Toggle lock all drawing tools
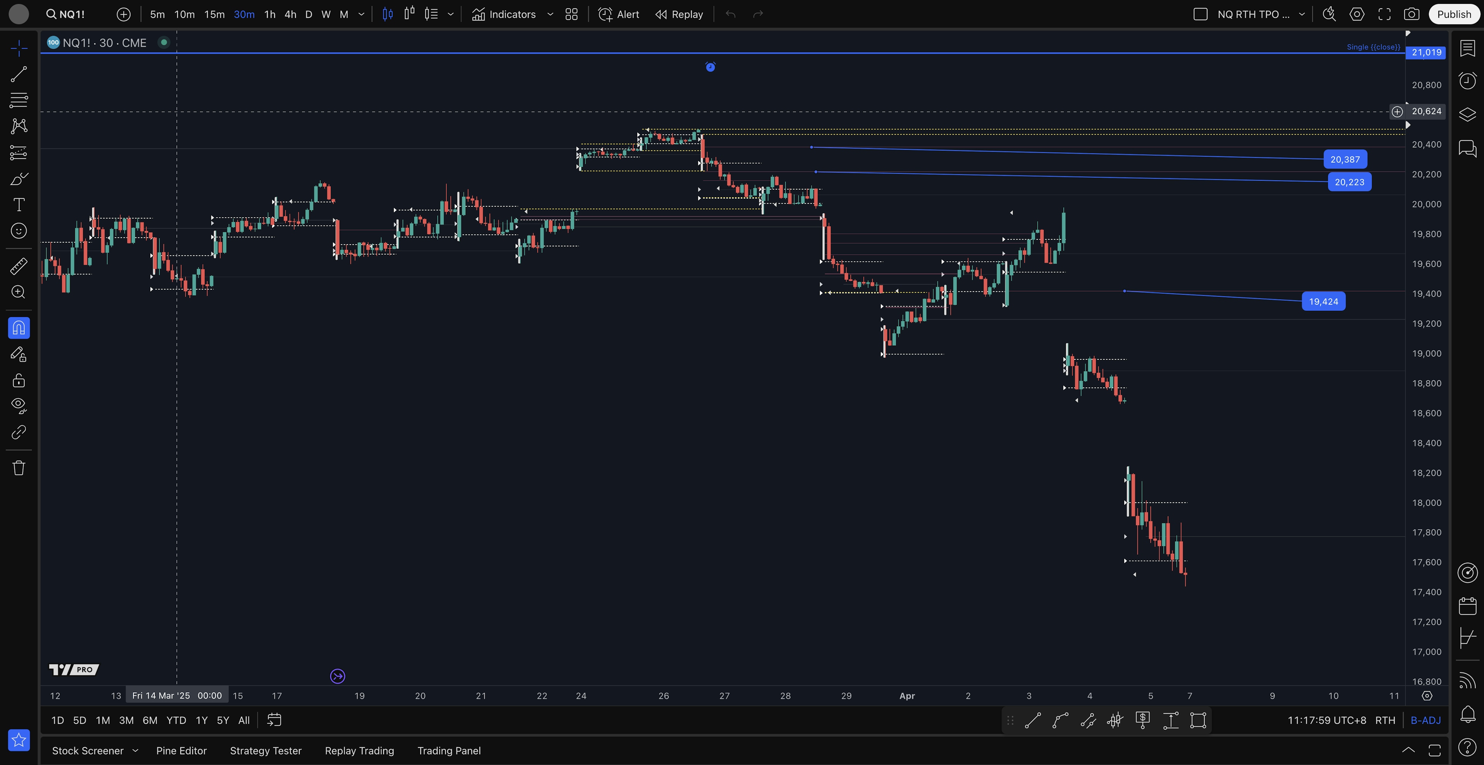1484x765 pixels. [19, 380]
